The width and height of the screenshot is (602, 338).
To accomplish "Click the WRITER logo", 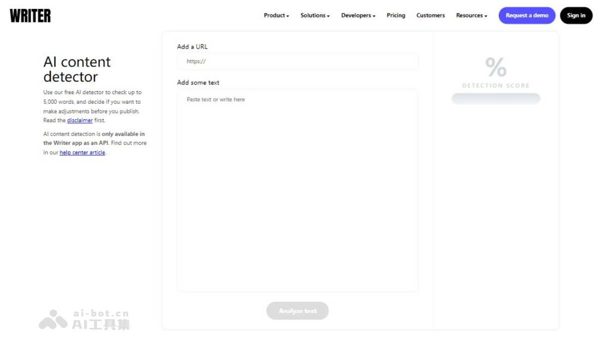I will click(30, 16).
